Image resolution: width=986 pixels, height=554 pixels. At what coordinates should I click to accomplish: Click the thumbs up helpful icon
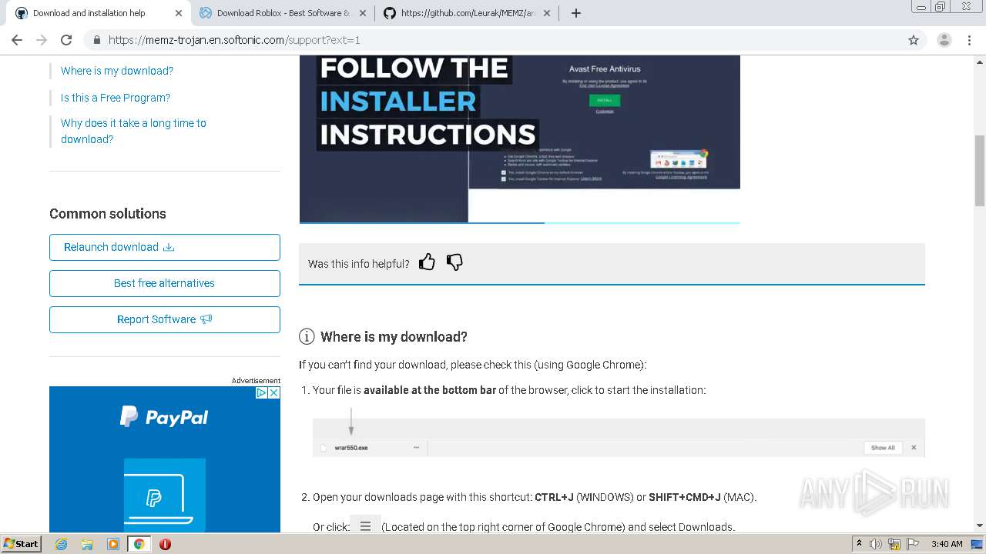coord(427,262)
